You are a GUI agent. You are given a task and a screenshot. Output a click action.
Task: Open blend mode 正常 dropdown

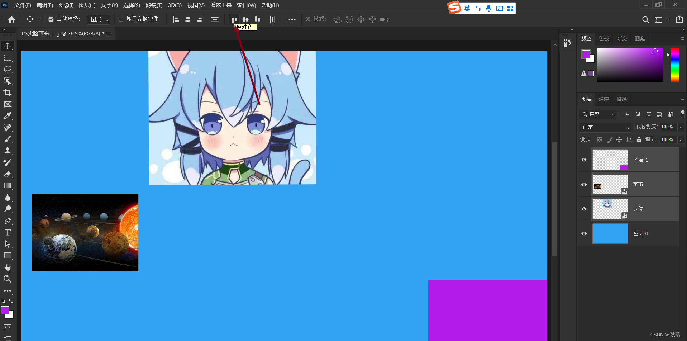[605, 127]
